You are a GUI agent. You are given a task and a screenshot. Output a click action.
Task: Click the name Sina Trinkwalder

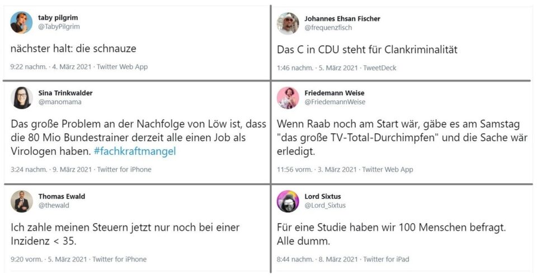(x=65, y=93)
